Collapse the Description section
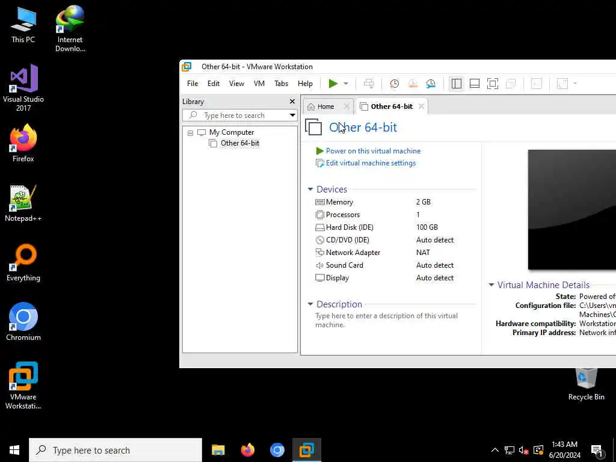This screenshot has width=616, height=462. pyautogui.click(x=310, y=304)
